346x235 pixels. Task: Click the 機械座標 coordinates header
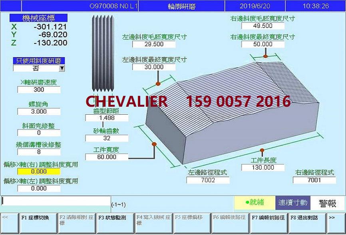pyautogui.click(x=38, y=18)
